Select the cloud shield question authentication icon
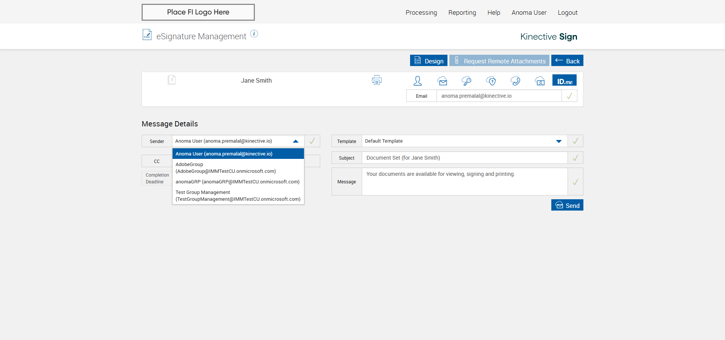The height and width of the screenshot is (340, 725). [x=491, y=81]
